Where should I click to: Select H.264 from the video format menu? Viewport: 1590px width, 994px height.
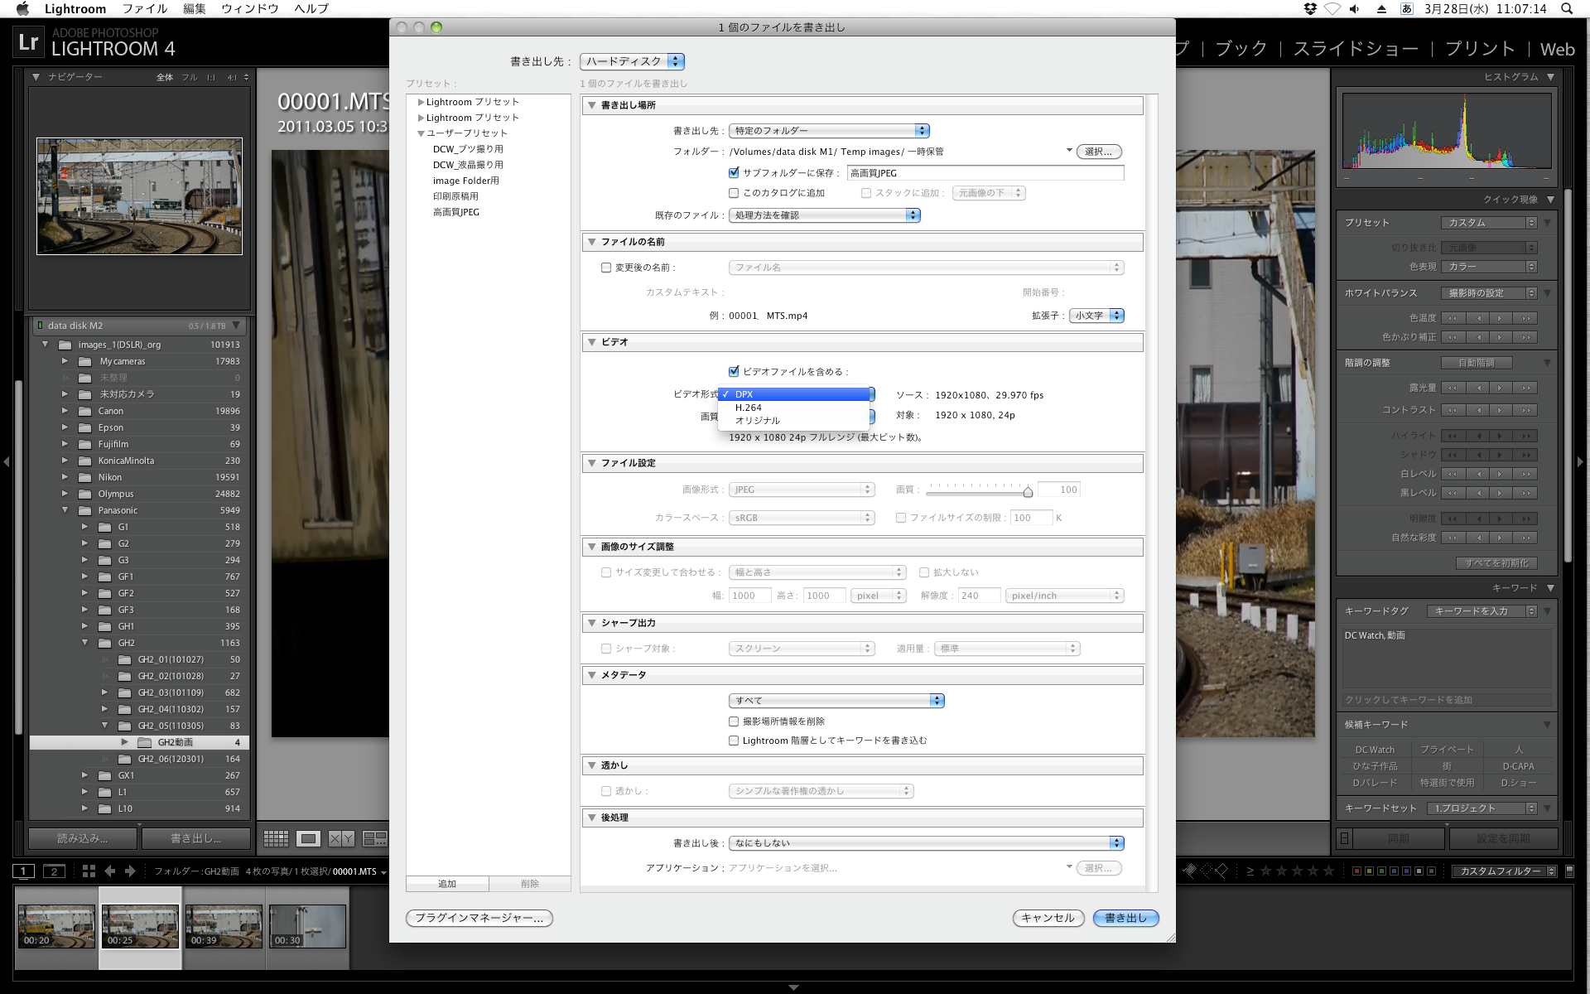[749, 408]
